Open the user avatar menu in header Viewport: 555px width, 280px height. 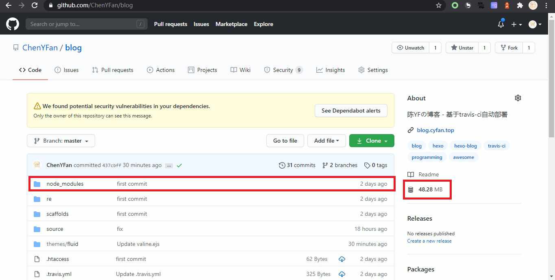pyautogui.click(x=535, y=24)
